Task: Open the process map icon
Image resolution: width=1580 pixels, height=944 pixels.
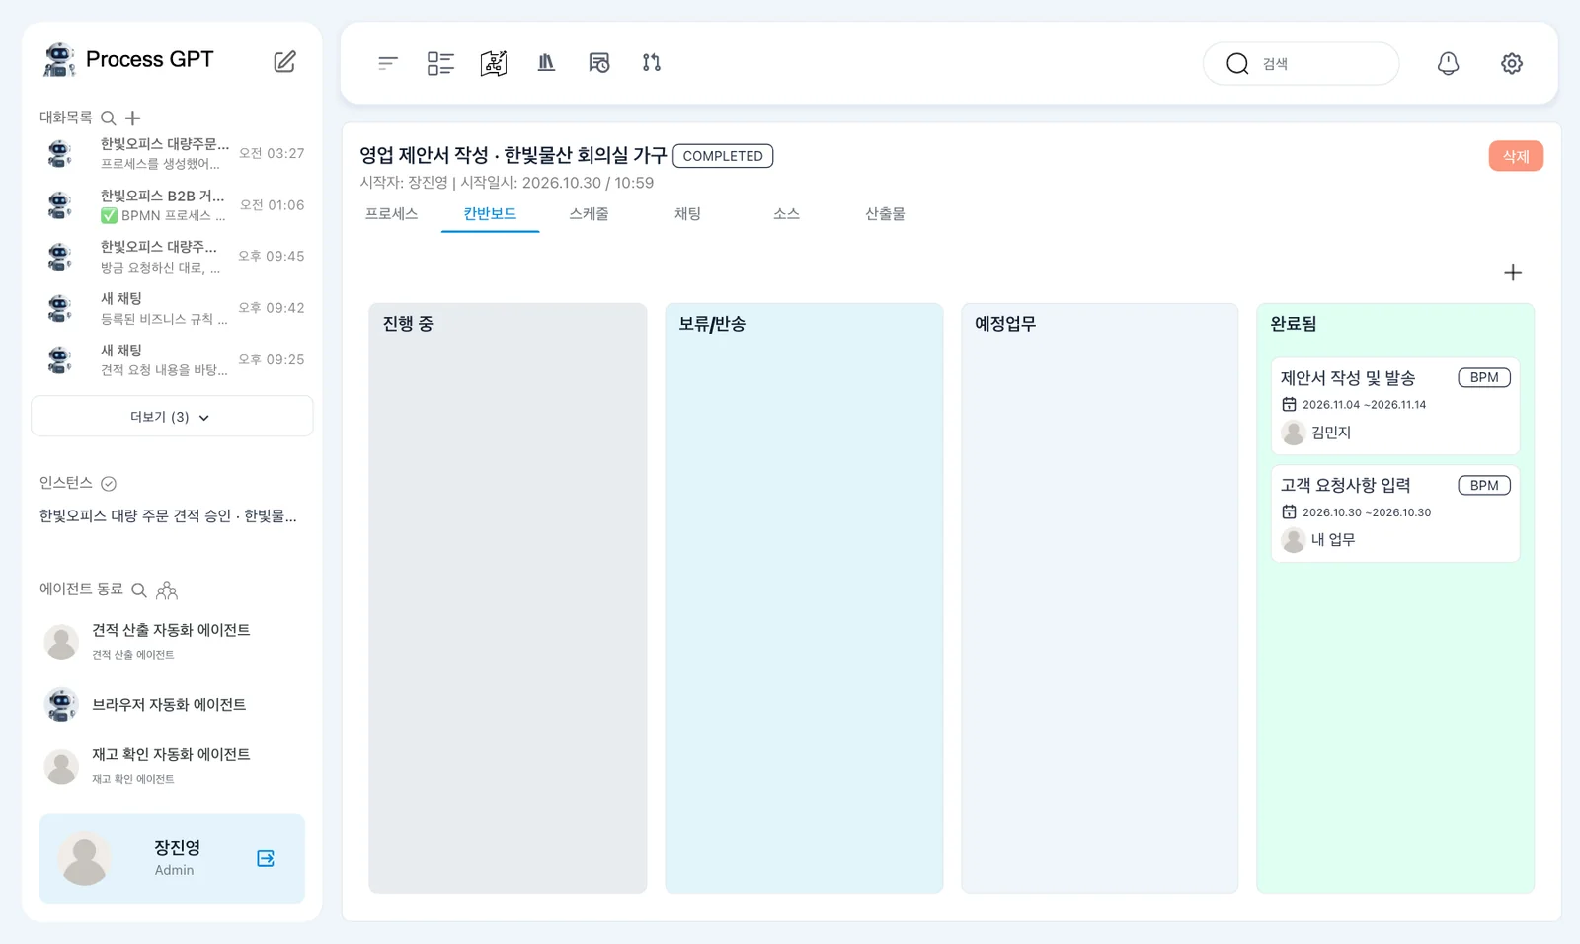Action: [x=494, y=63]
